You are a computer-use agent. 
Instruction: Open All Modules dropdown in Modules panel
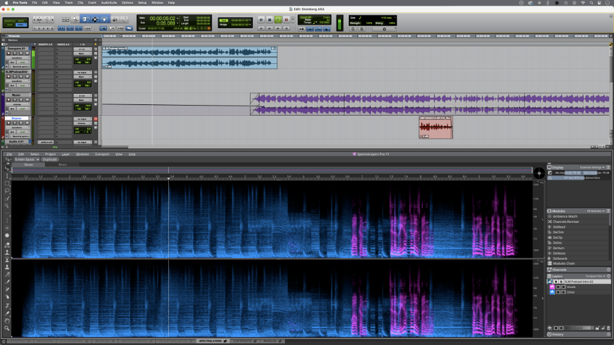click(595, 211)
